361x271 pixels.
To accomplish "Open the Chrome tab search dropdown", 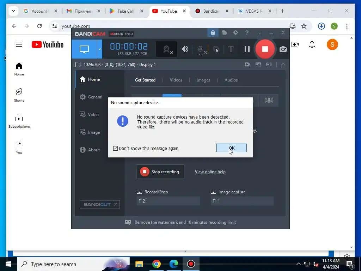I will pos(13,11).
